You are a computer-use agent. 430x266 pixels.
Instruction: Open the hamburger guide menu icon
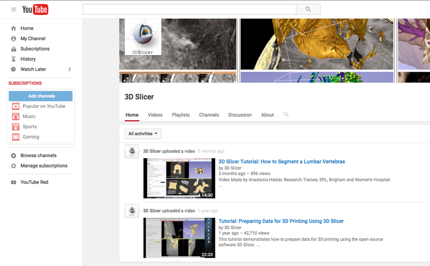13,9
